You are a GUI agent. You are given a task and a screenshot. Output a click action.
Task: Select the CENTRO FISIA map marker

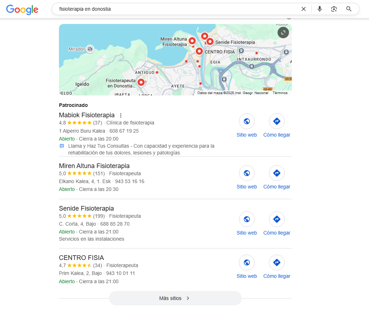click(x=199, y=51)
